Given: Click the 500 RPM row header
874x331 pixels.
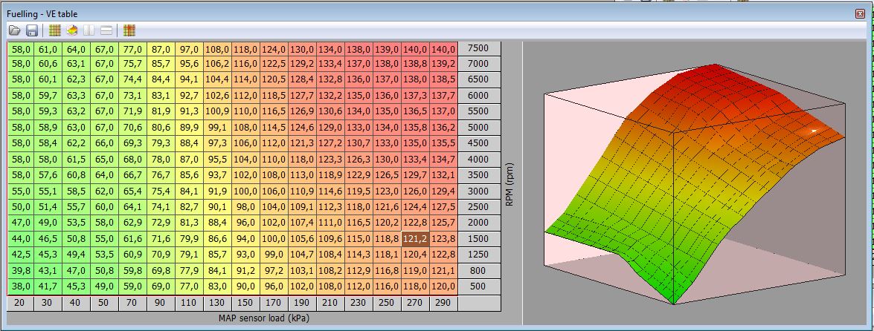Looking at the screenshot, I should (x=478, y=286).
